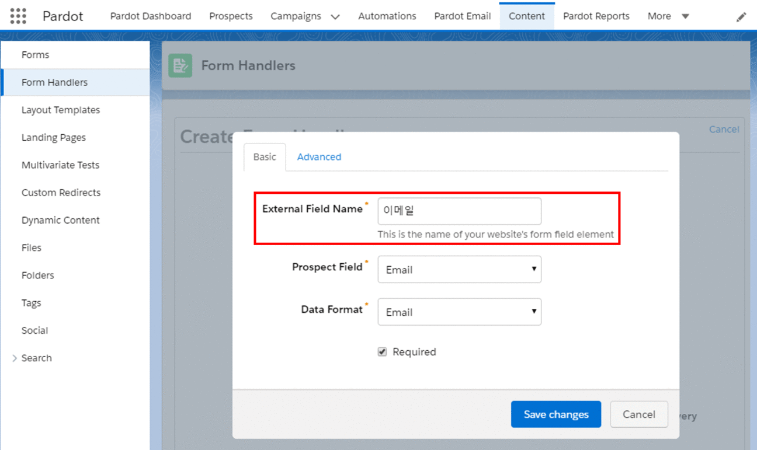Click the green Form Handlers page icon

pyautogui.click(x=180, y=65)
